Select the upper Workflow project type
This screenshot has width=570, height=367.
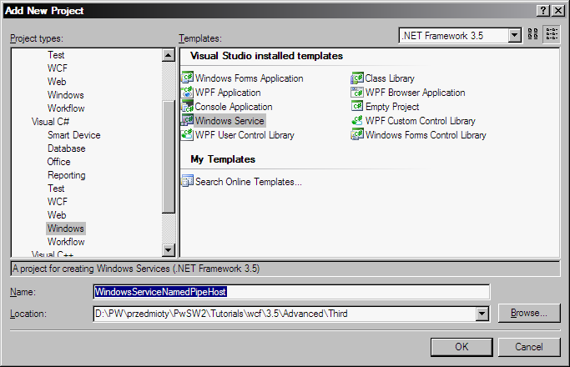click(x=66, y=108)
